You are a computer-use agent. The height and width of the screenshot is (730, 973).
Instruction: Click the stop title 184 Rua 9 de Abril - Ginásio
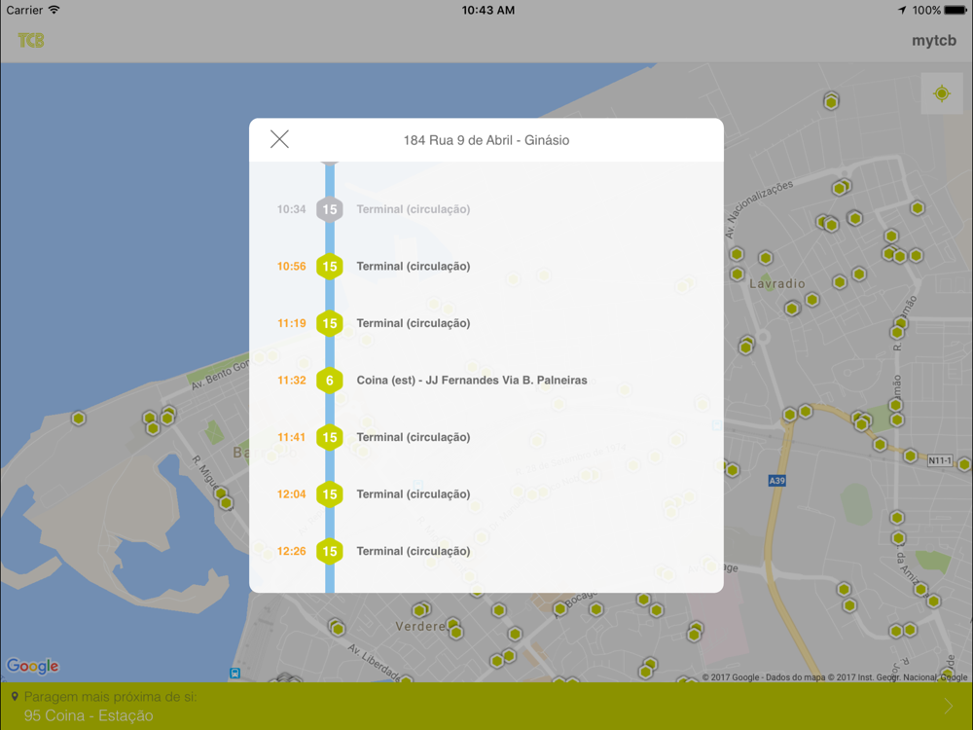[x=486, y=140]
